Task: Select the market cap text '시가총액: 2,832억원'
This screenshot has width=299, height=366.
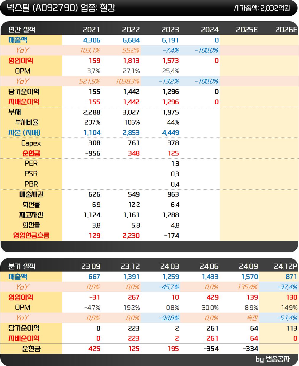Action: 262,8
